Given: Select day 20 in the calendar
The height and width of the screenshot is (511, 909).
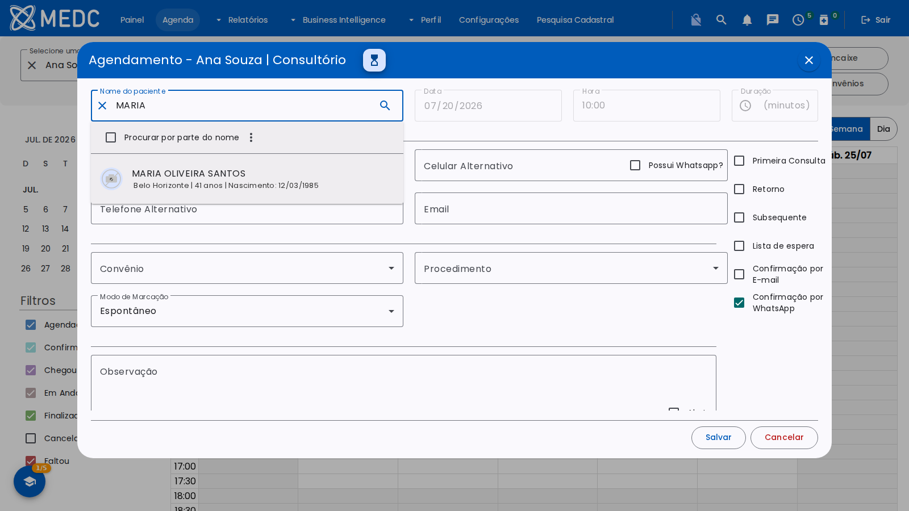Looking at the screenshot, I should (x=45, y=249).
